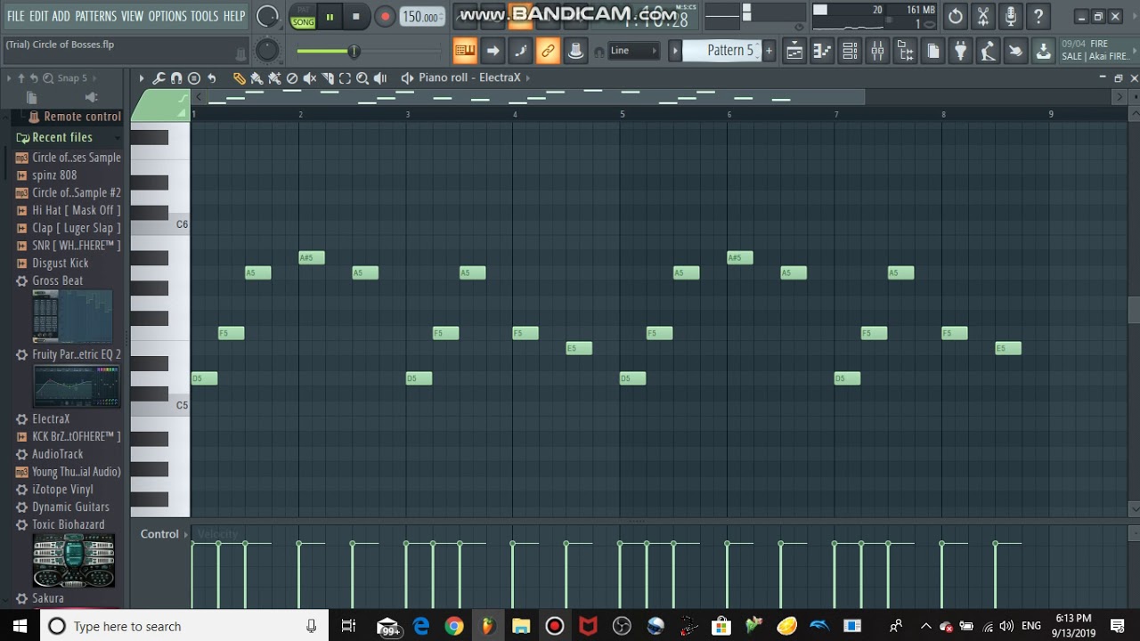This screenshot has width=1140, height=641.
Task: Select Toxic Biohazard in browser
Action: click(x=69, y=524)
